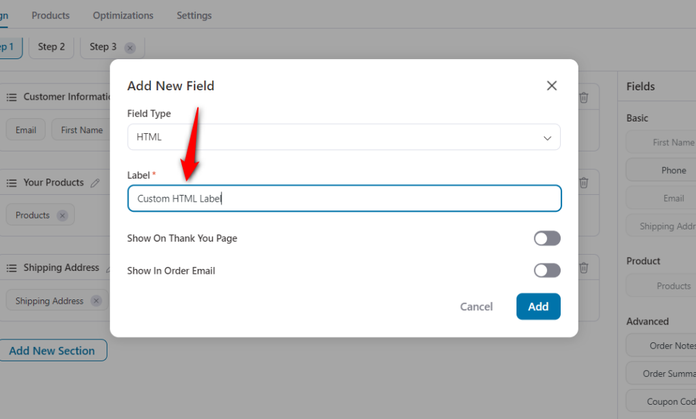Click the Add New Section button
Screen dimensions: 696x419
(x=53, y=350)
